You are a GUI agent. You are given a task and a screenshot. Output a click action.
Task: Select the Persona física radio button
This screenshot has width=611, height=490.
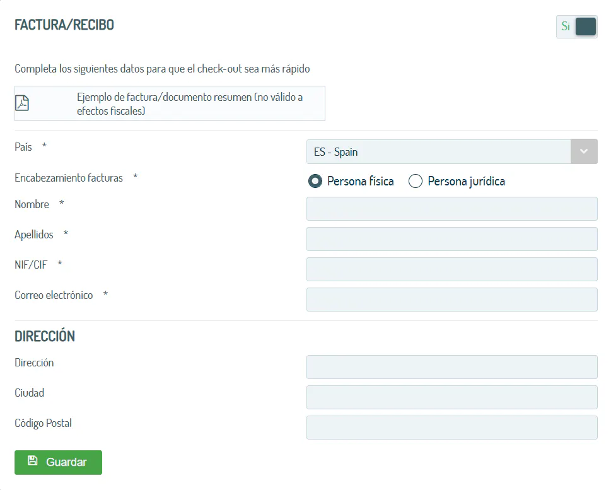click(x=315, y=181)
